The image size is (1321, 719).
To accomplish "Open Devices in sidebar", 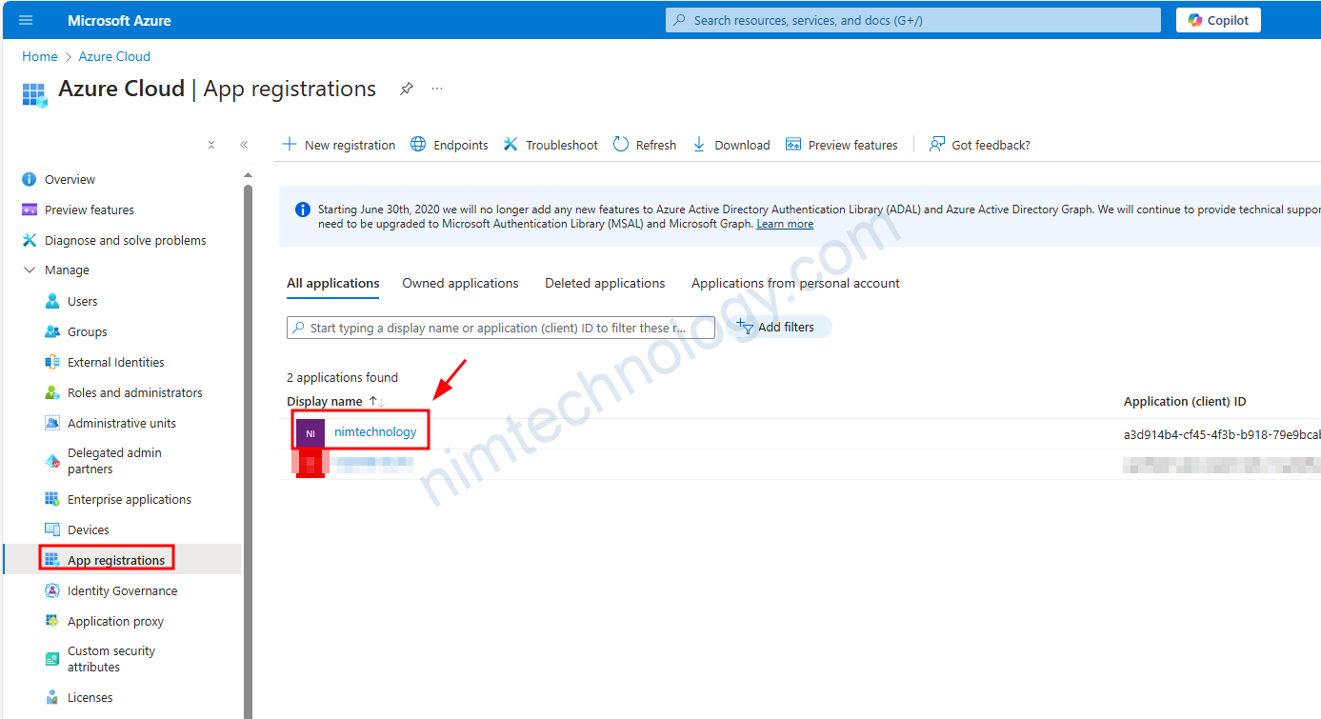I will coord(88,529).
